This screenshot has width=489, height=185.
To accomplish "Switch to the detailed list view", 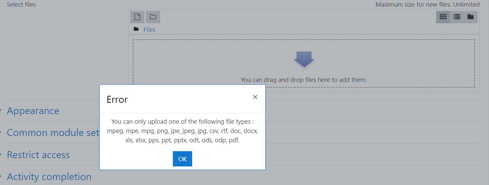I will click(457, 17).
